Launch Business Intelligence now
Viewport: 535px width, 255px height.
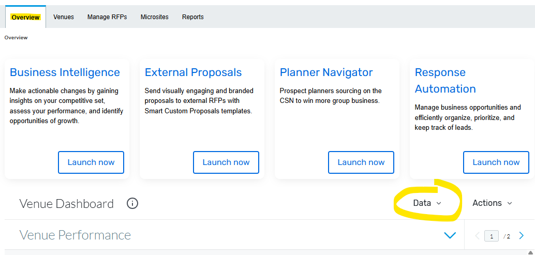(x=91, y=162)
